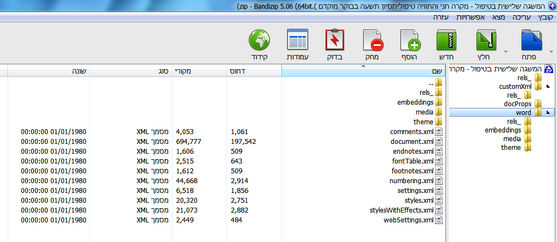Image resolution: width=557 pixels, height=242 pixels.
Task: Click the modified date of comments.xml
Action: point(54,132)
